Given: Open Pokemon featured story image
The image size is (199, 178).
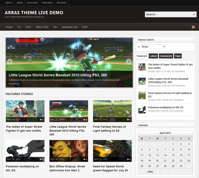Looking at the screenshot, I should tap(25, 151).
